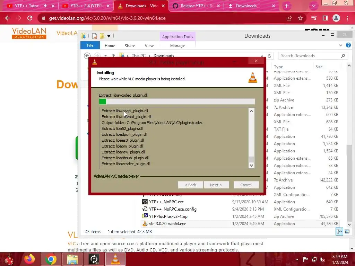Select the YTP++_NoRPC.exe file

click(166, 202)
